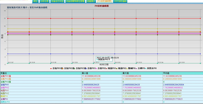Switch to ORP实时曲线 tab
This screenshot has height=104, width=203.
tap(120, 1)
